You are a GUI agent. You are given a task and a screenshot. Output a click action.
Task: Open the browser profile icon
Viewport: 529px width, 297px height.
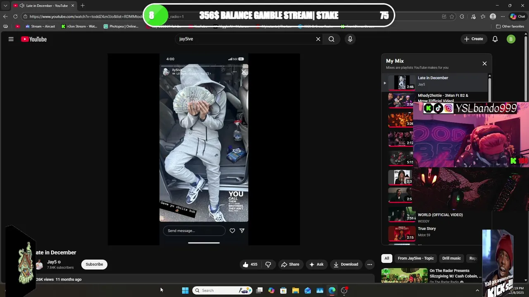point(493,16)
